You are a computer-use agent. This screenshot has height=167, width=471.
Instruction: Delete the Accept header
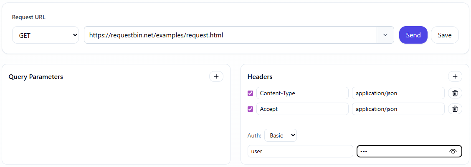tap(455, 109)
